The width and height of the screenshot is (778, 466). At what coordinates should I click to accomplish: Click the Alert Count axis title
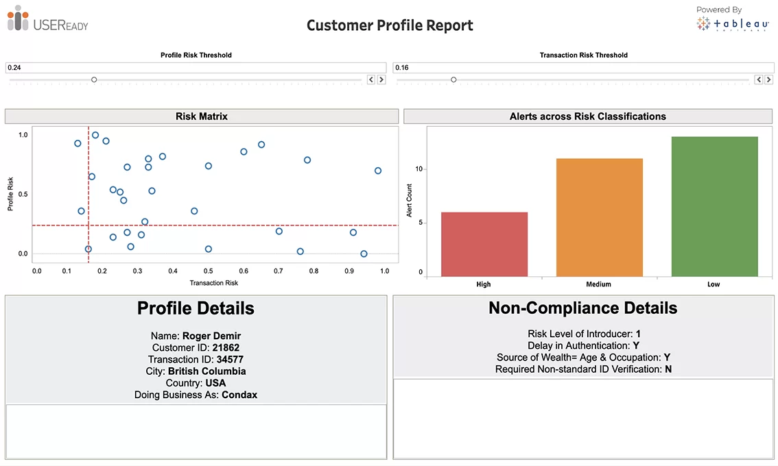click(410, 200)
